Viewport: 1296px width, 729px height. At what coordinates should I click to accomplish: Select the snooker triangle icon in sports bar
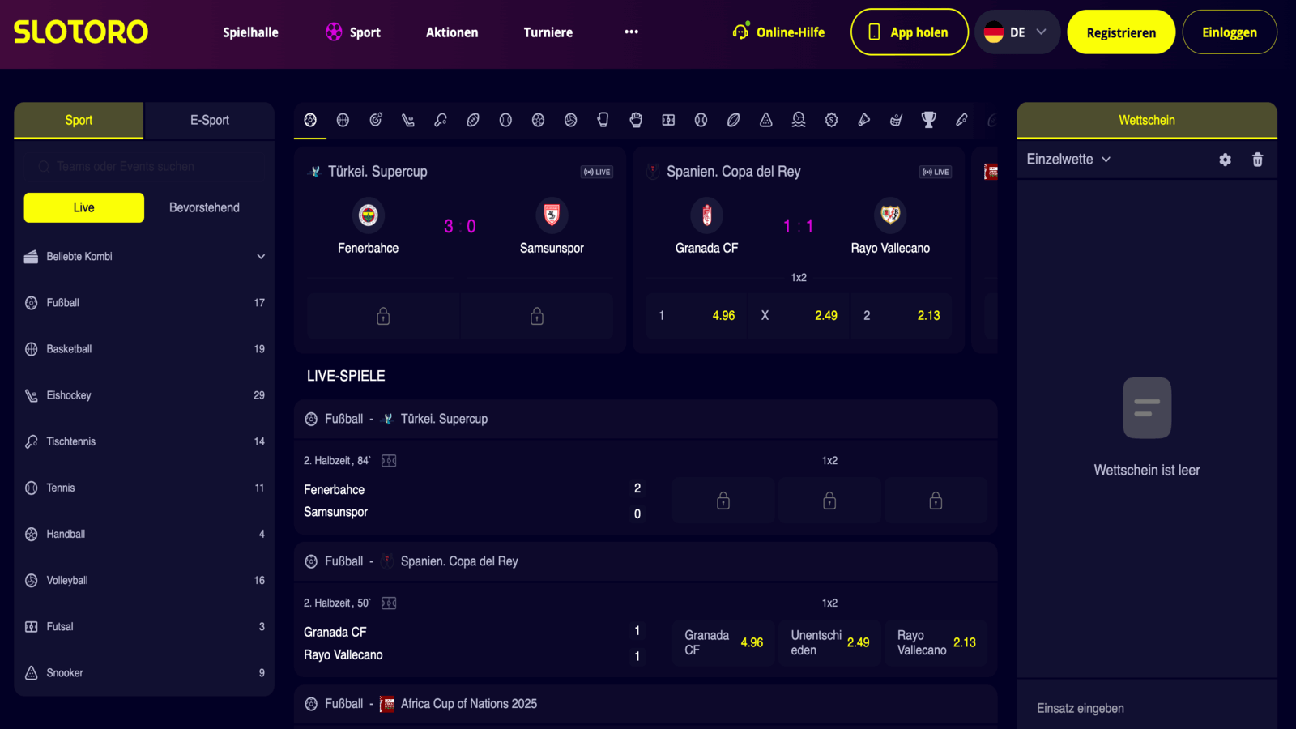pos(766,120)
